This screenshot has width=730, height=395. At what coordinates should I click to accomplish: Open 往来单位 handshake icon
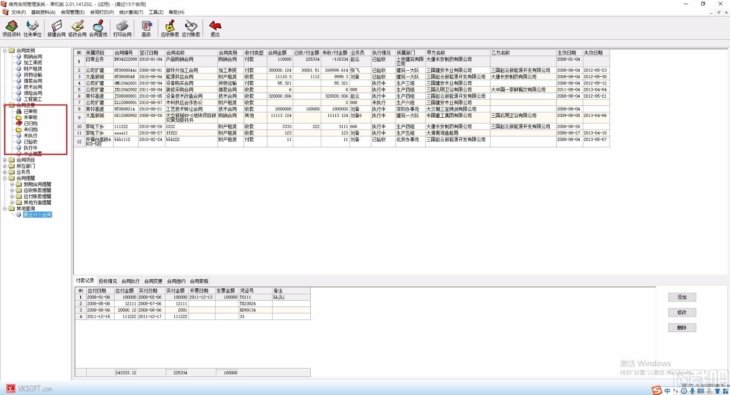[x=32, y=28]
